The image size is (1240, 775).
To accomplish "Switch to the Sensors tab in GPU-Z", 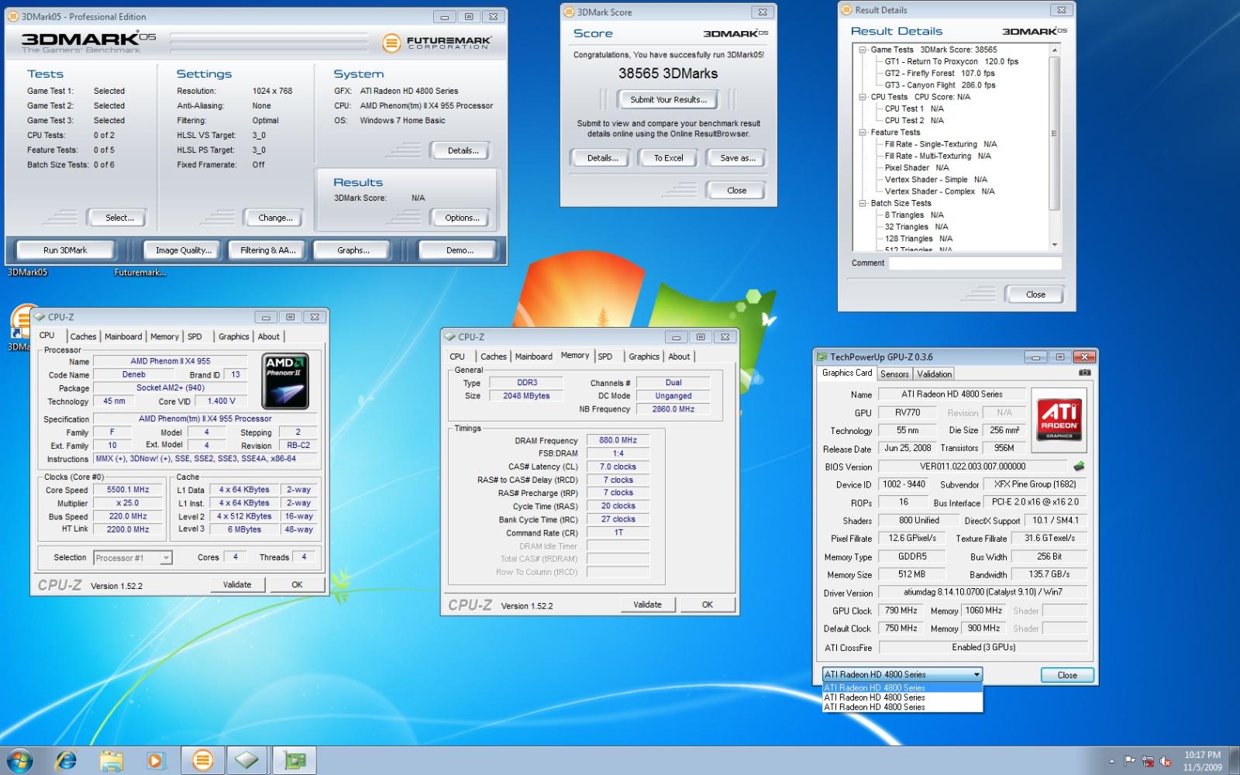I will (x=894, y=374).
